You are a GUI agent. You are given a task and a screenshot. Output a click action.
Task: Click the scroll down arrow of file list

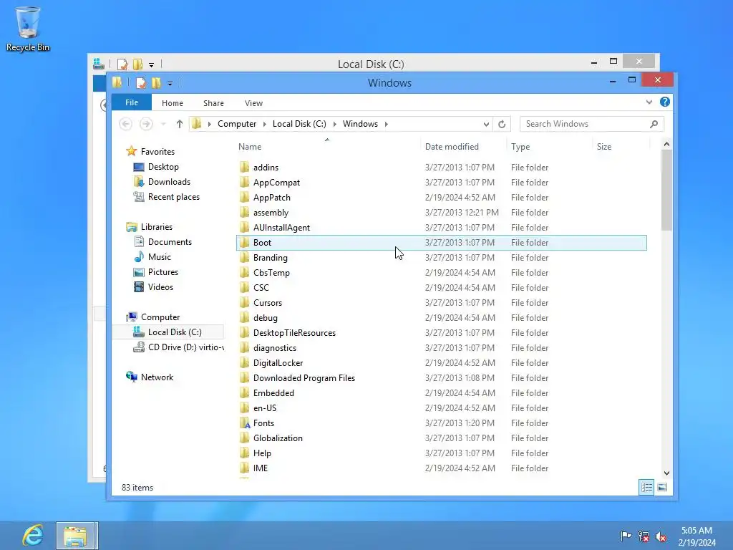click(x=666, y=473)
